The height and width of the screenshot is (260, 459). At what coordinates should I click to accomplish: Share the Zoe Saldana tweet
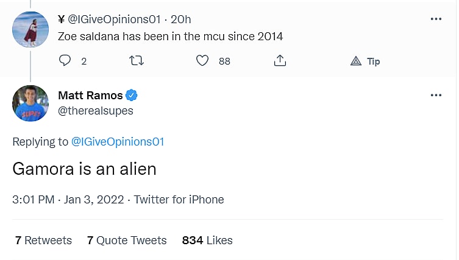point(280,60)
